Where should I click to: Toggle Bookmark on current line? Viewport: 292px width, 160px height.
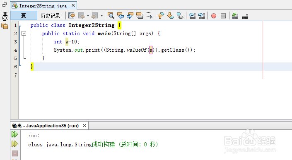(180, 16)
